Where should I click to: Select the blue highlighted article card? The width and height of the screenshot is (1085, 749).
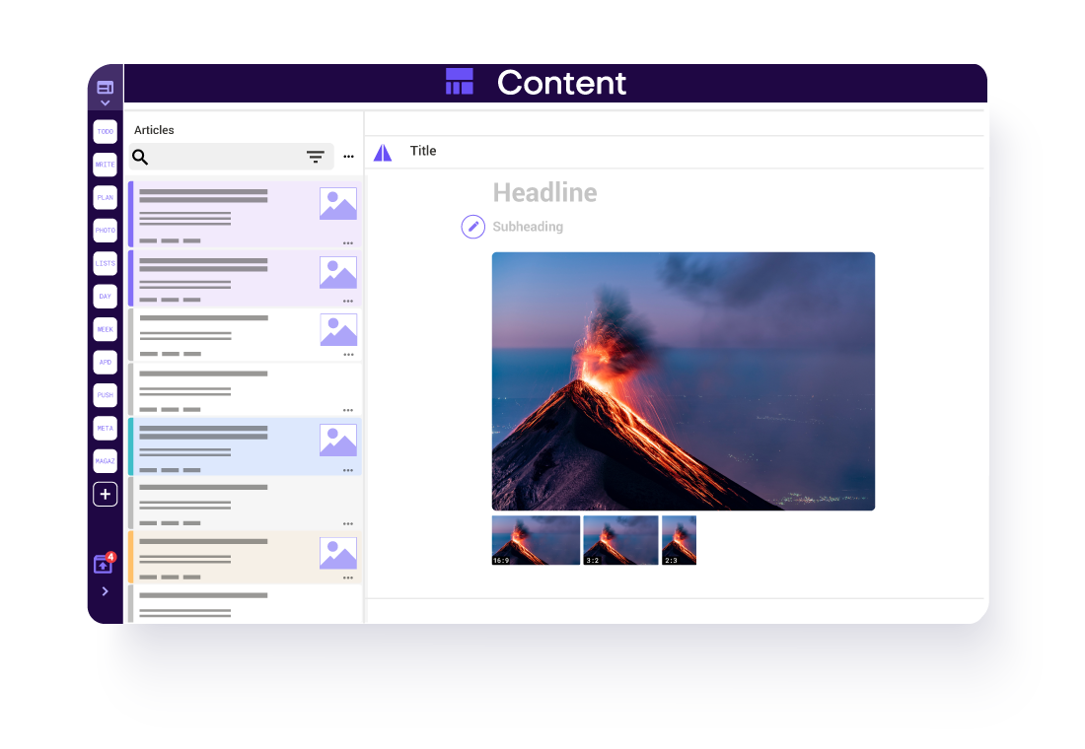[x=227, y=446]
